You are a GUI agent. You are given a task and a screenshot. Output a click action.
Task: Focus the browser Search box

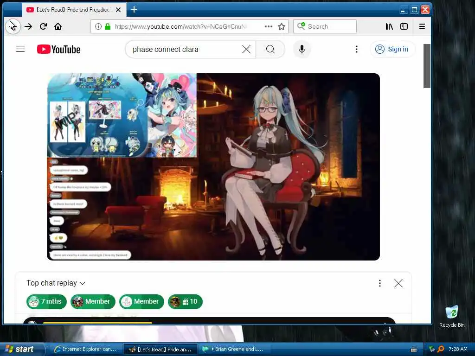[325, 26]
